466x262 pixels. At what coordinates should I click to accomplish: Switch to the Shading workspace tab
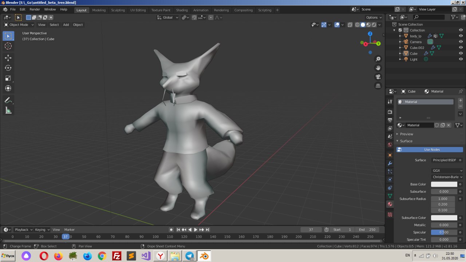point(182,10)
